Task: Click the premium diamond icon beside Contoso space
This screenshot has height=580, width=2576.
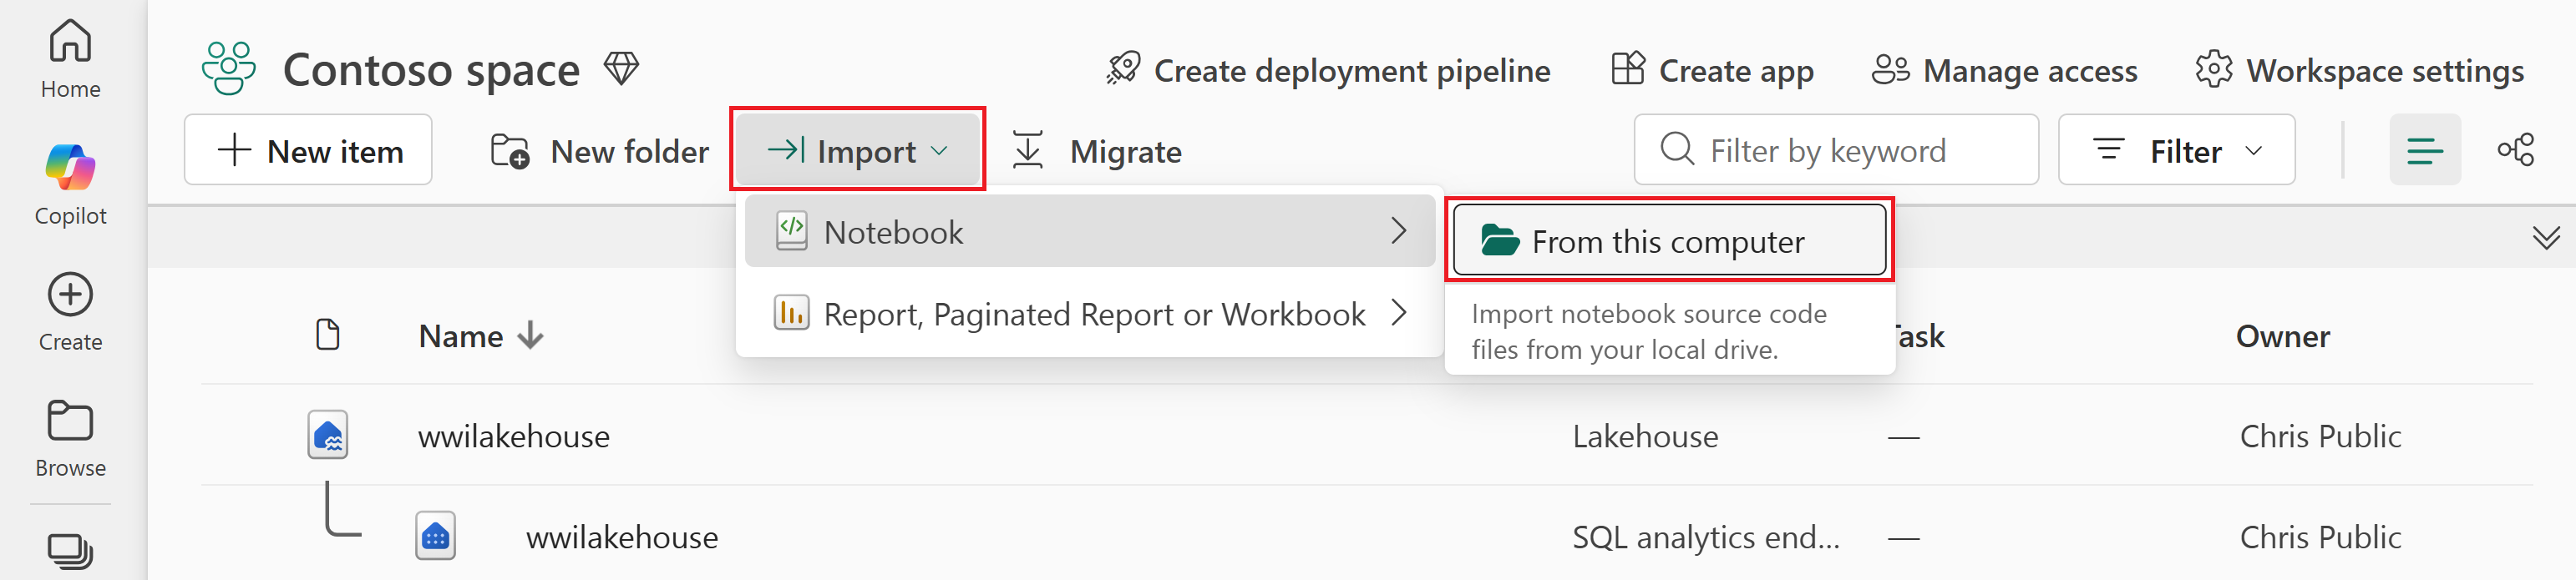Action: (621, 69)
